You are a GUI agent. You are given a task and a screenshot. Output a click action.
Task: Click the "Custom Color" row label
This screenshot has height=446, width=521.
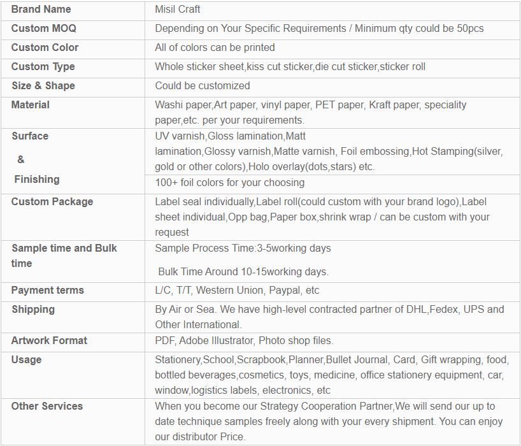(45, 48)
